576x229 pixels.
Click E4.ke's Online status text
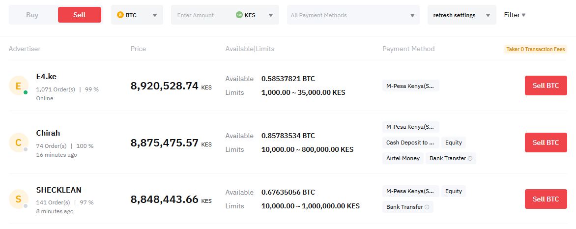point(45,98)
